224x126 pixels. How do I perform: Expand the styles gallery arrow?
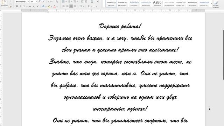tap(211, 4)
